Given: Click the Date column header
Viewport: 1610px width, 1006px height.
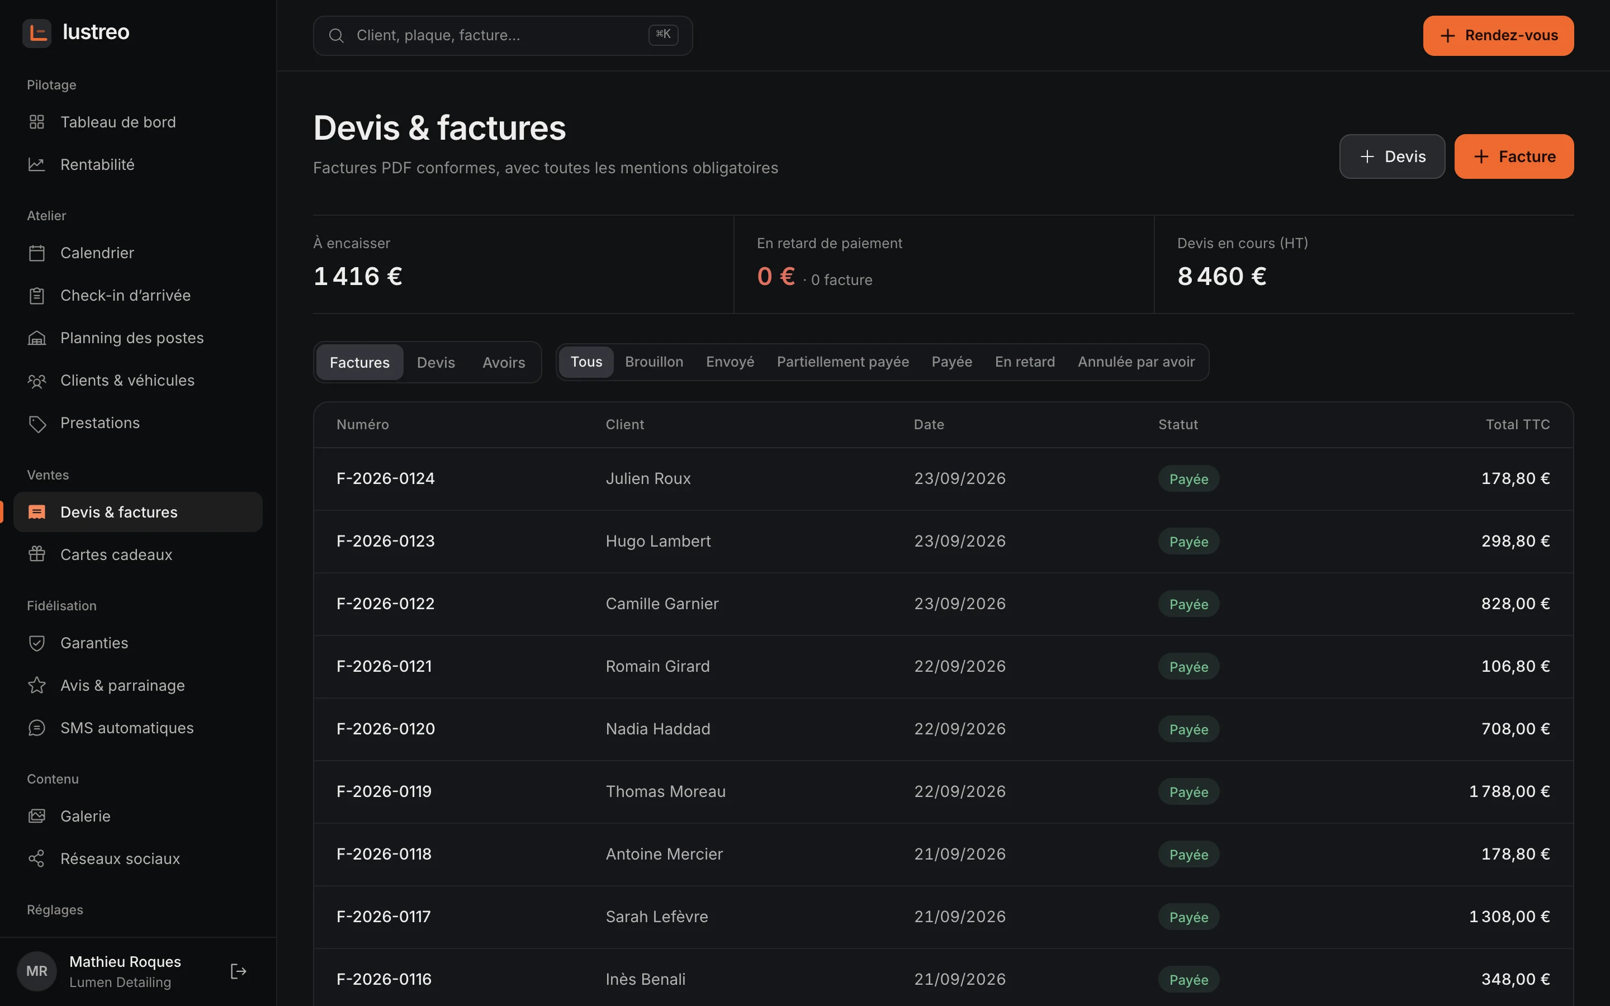Looking at the screenshot, I should coord(929,425).
